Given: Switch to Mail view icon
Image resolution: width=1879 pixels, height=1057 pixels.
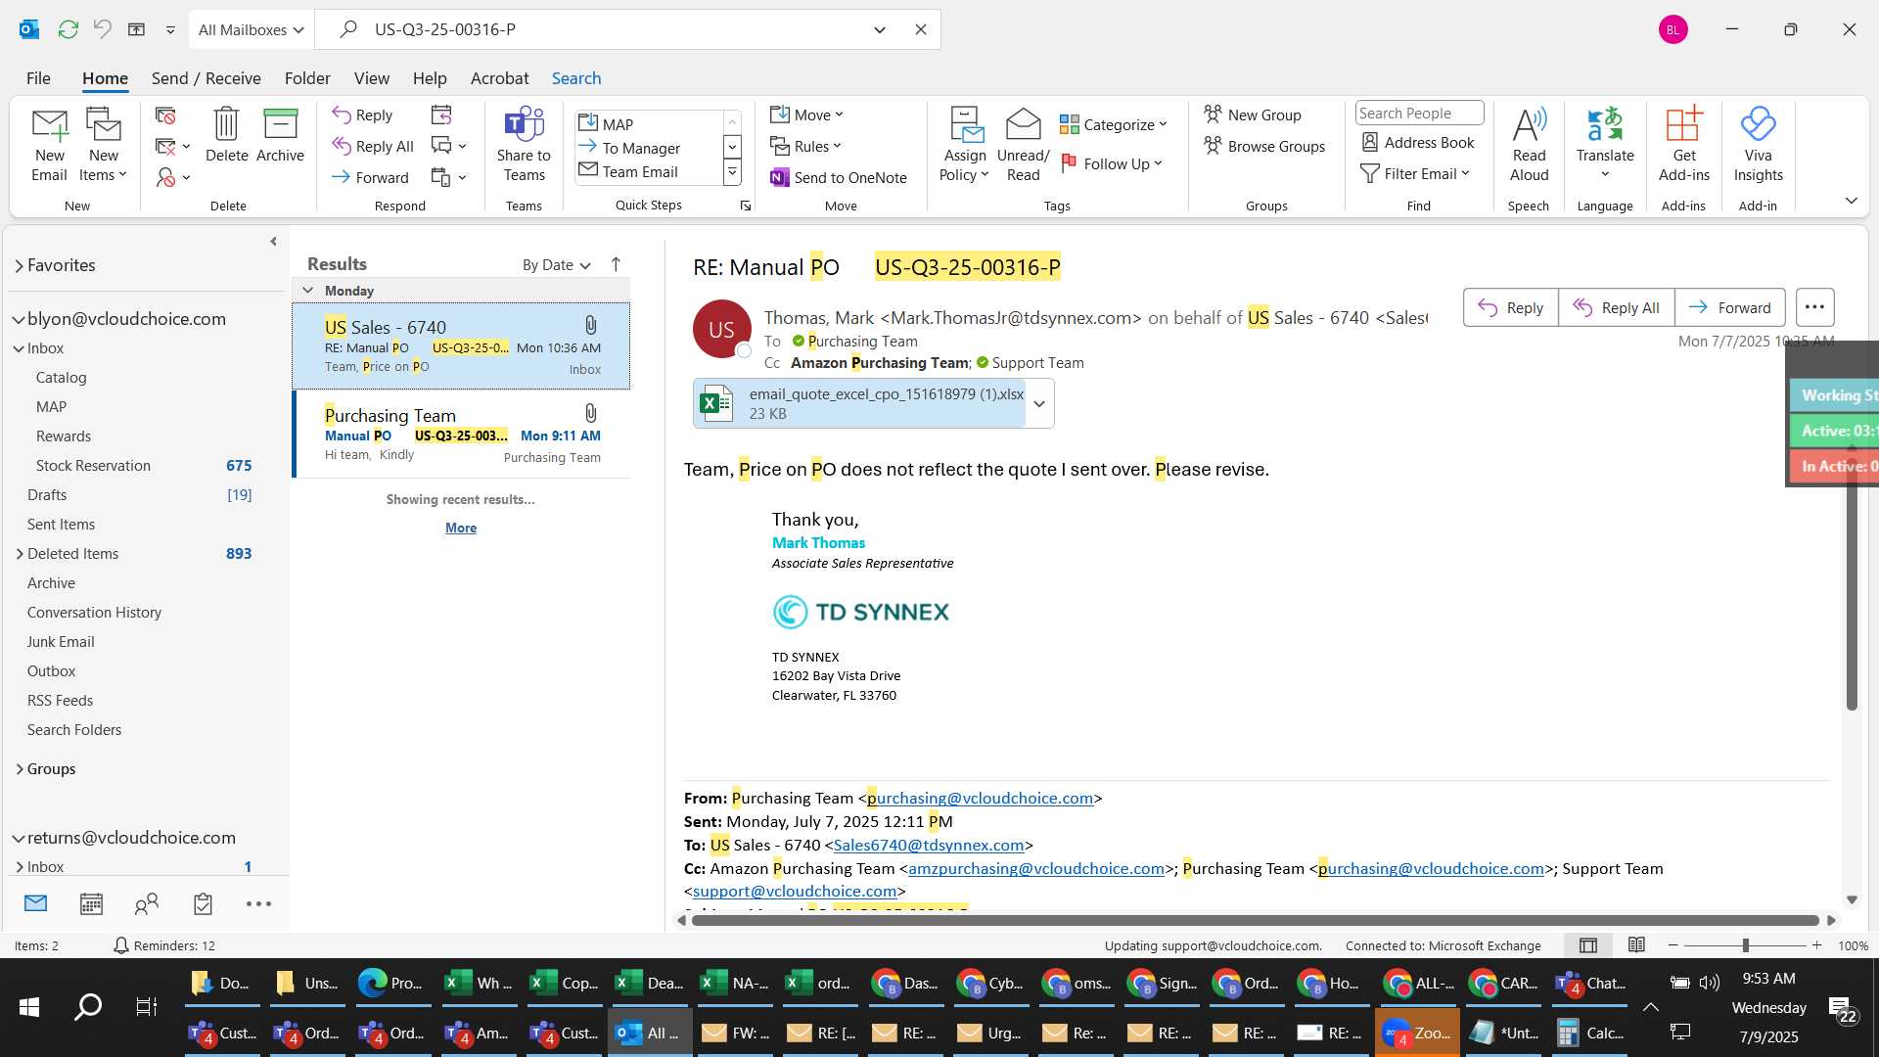Looking at the screenshot, I should [x=35, y=903].
